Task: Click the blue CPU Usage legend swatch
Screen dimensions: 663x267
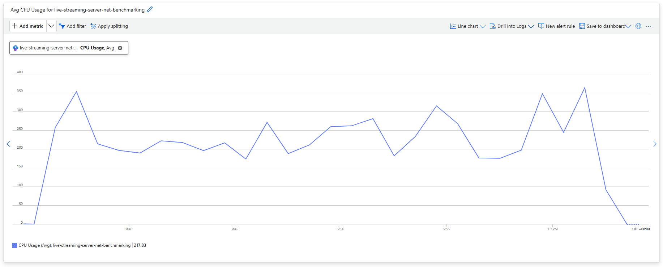Action: [x=14, y=245]
